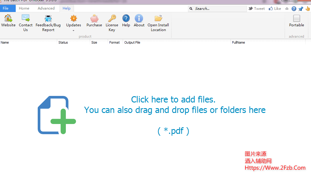Switch to the Home tab
The height and width of the screenshot is (176, 311).
24,8
